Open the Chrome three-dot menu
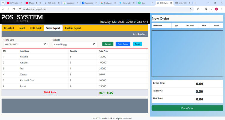The image size is (225, 120). 222,9
